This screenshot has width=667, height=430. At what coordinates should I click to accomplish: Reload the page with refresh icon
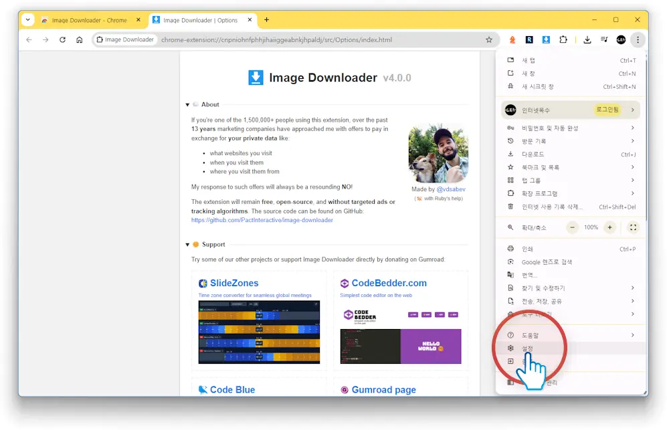(x=62, y=39)
